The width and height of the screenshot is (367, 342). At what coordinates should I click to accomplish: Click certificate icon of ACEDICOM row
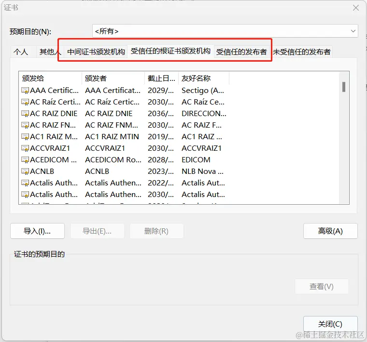point(25,160)
